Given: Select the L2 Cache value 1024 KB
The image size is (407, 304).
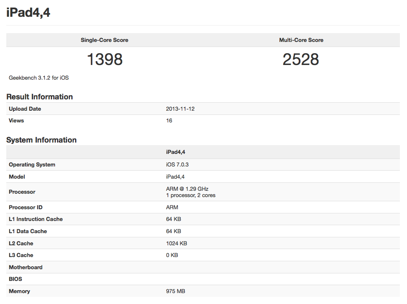Looking at the screenshot, I should click(x=176, y=244).
